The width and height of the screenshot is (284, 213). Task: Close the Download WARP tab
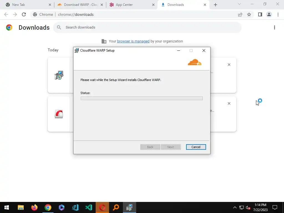(x=102, y=5)
